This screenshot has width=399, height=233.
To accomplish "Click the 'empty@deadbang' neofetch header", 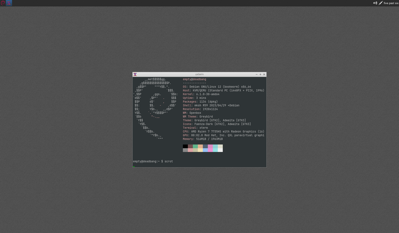I will pyautogui.click(x=195, y=79).
